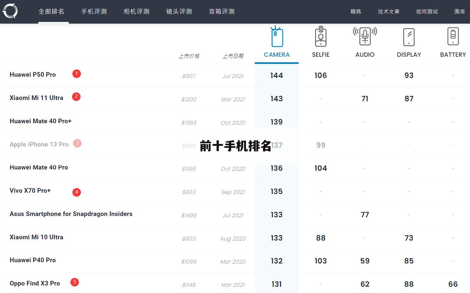
Task: Go to 精选 in top menu
Action: click(x=356, y=11)
